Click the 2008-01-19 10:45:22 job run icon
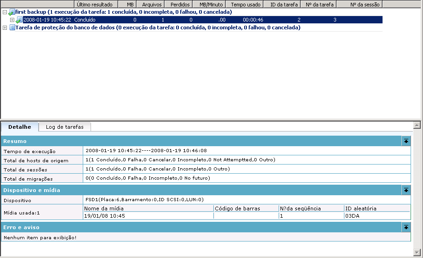The width and height of the screenshot is (423, 258). (x=19, y=20)
